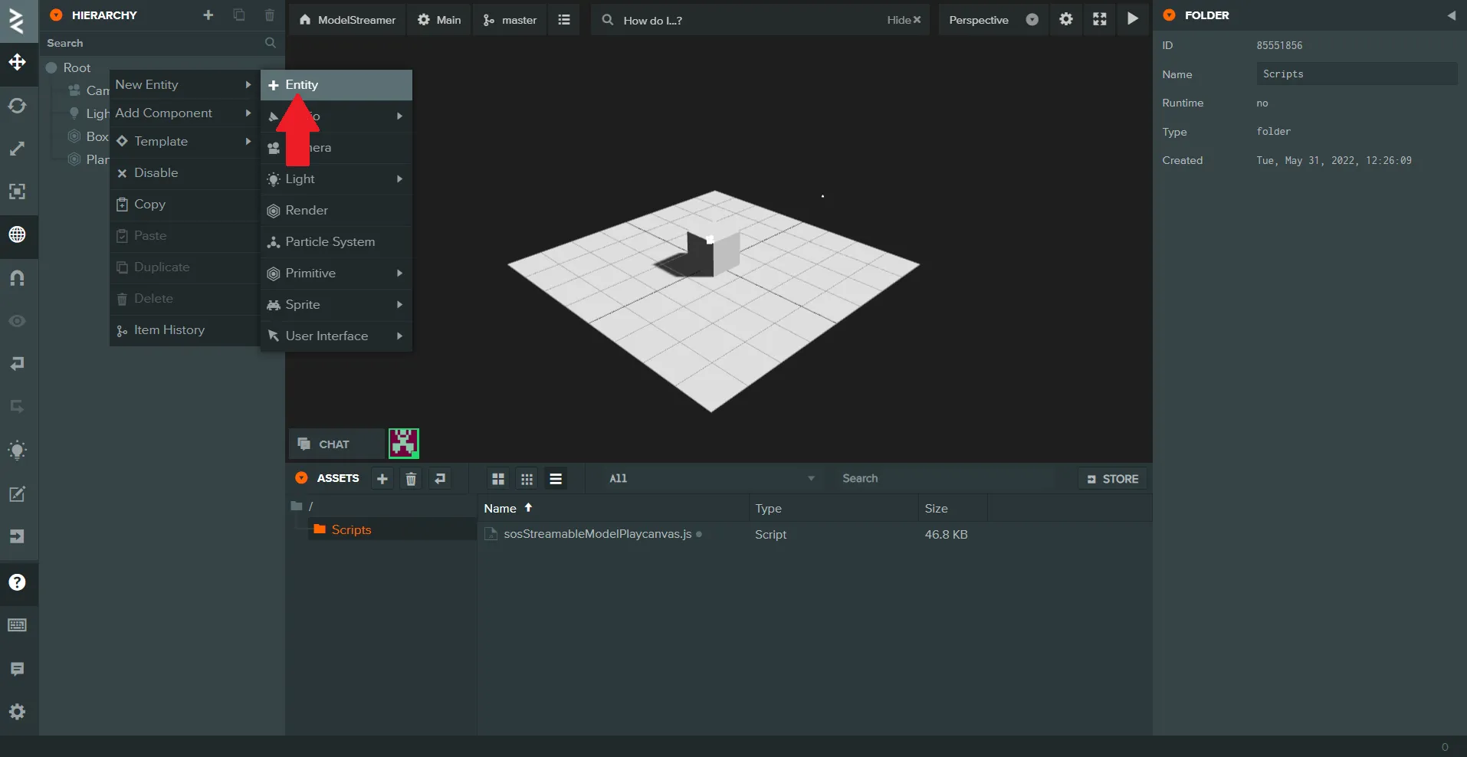Choose Entity from New Entity submenu
Viewport: 1467px width, 757px height.
[336, 85]
